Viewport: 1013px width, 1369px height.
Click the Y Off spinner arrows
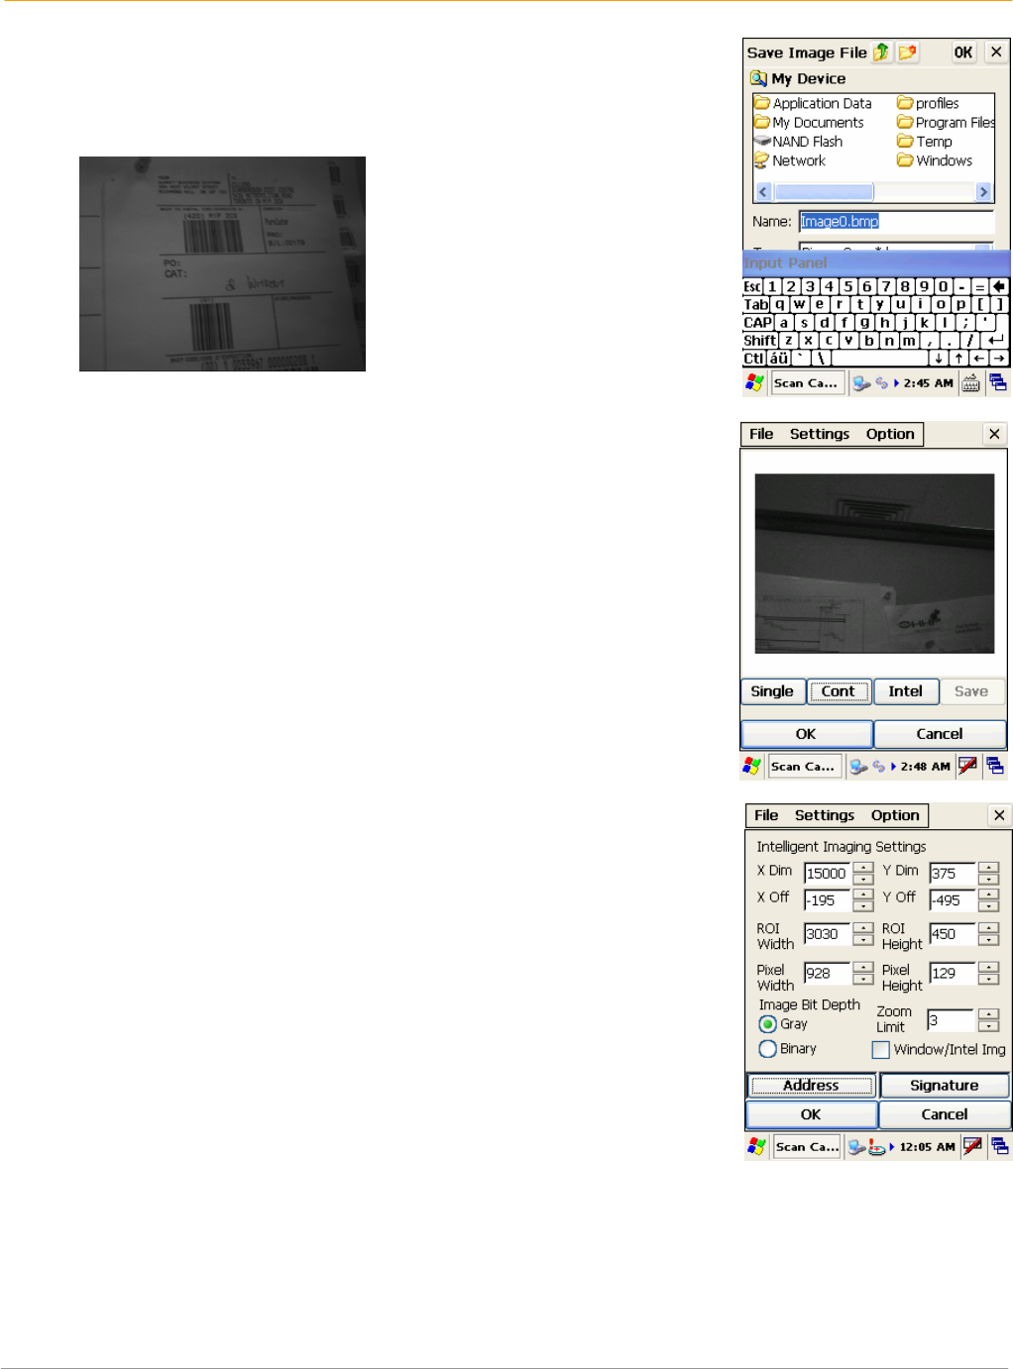click(x=988, y=900)
